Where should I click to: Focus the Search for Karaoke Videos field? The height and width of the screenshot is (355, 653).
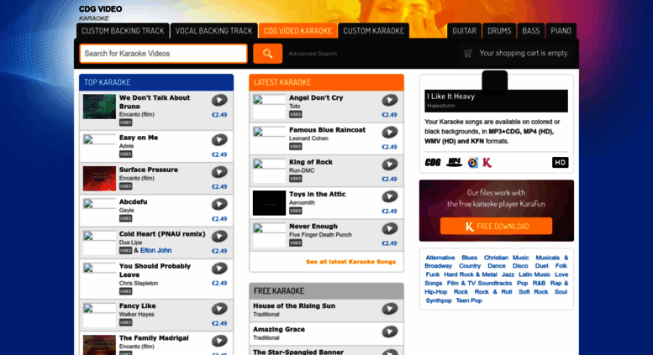(164, 54)
